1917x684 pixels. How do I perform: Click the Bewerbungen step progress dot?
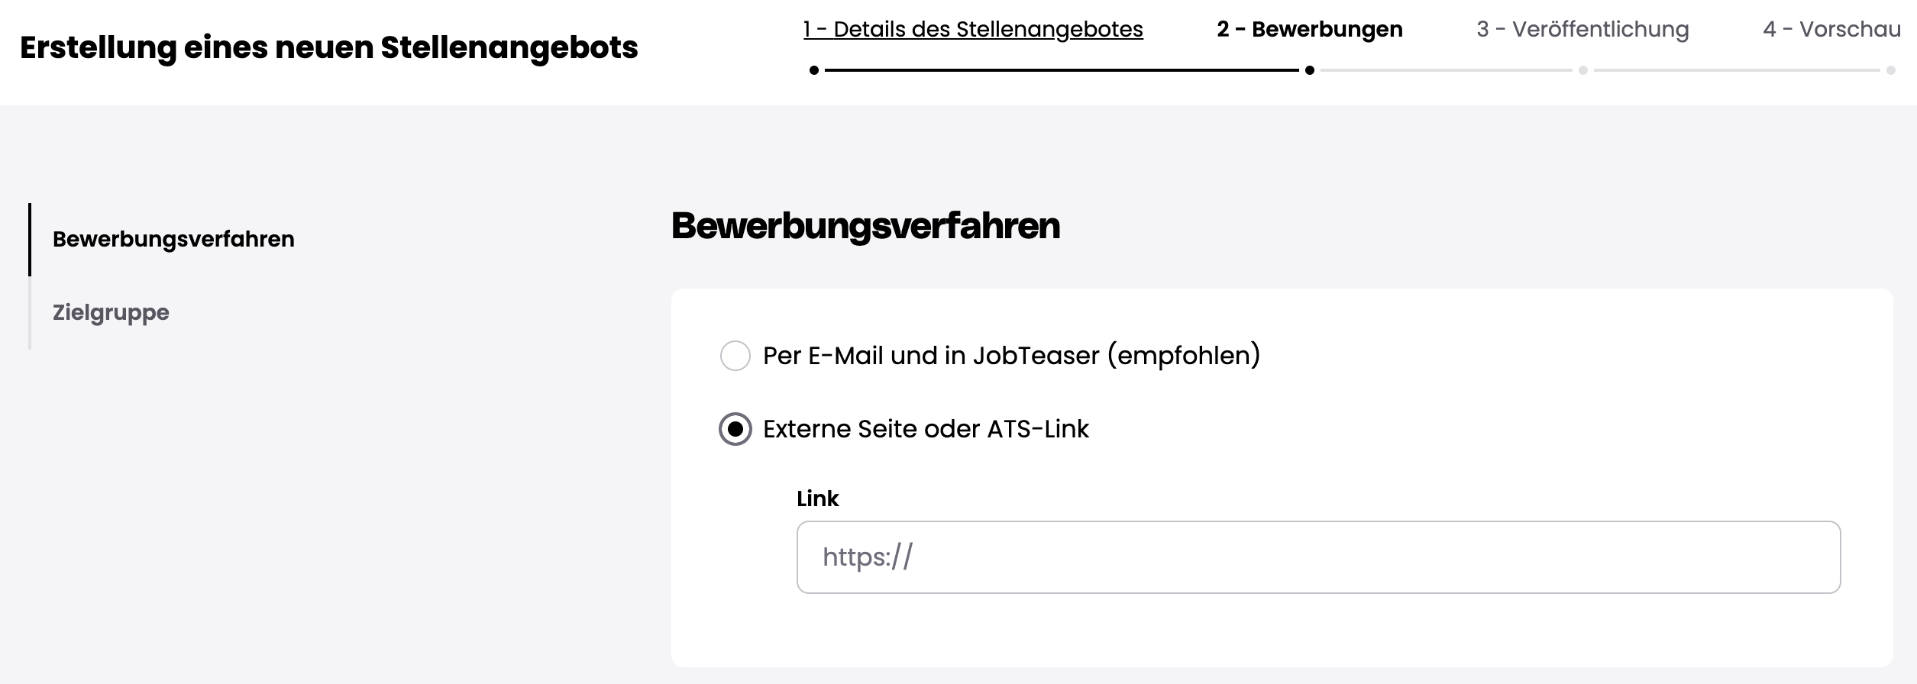click(x=1310, y=70)
